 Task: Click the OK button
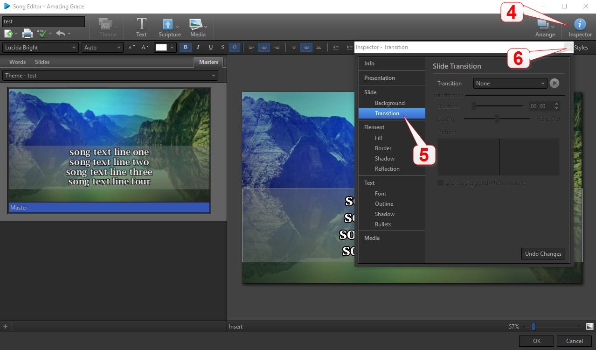tap(536, 341)
